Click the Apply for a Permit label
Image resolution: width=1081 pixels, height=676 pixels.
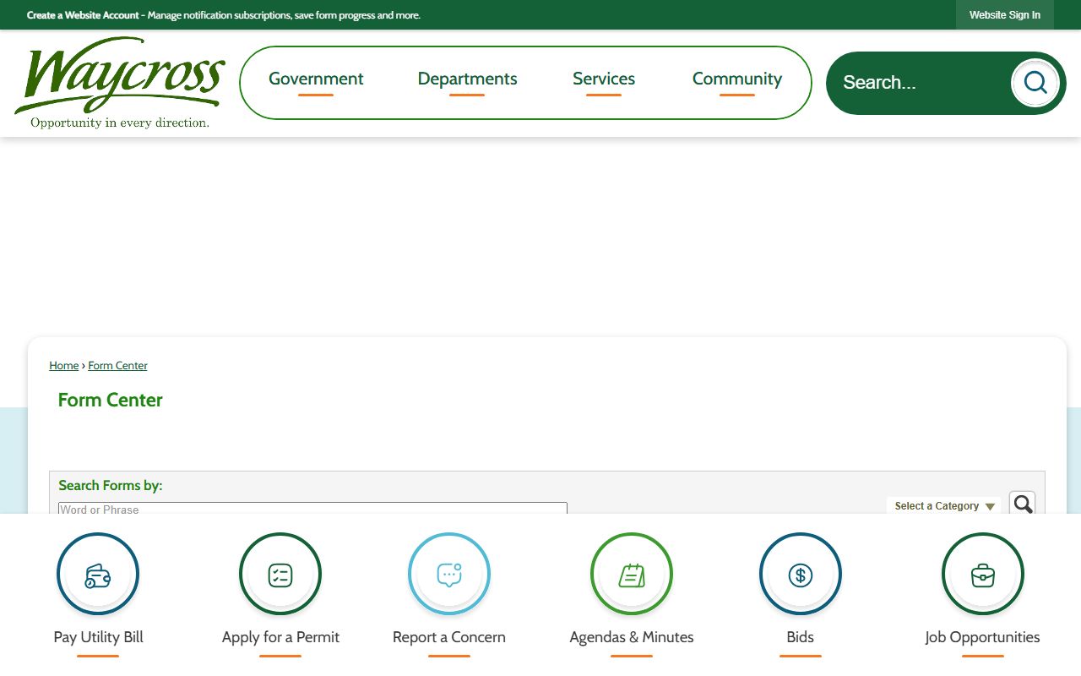280,637
